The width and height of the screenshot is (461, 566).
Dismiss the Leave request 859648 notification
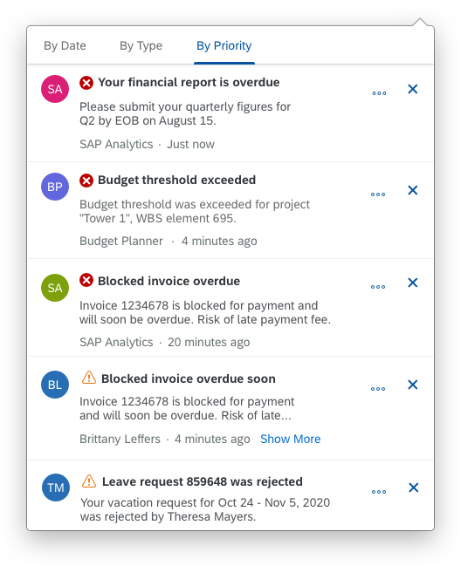[413, 488]
